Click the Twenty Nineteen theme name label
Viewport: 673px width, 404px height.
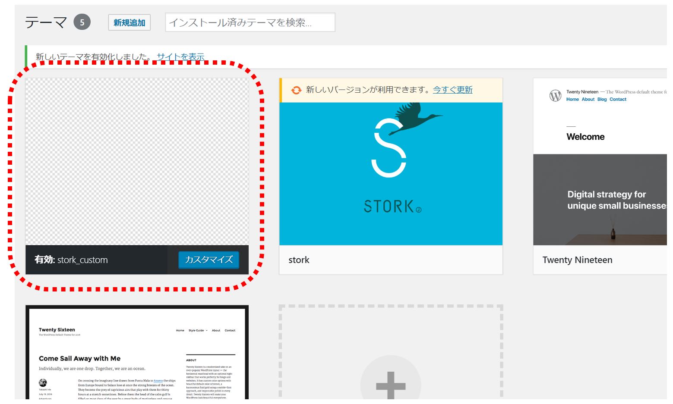pyautogui.click(x=577, y=260)
